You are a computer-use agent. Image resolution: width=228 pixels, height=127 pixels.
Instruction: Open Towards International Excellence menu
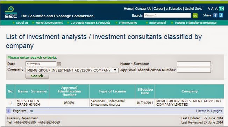coord(195,23)
